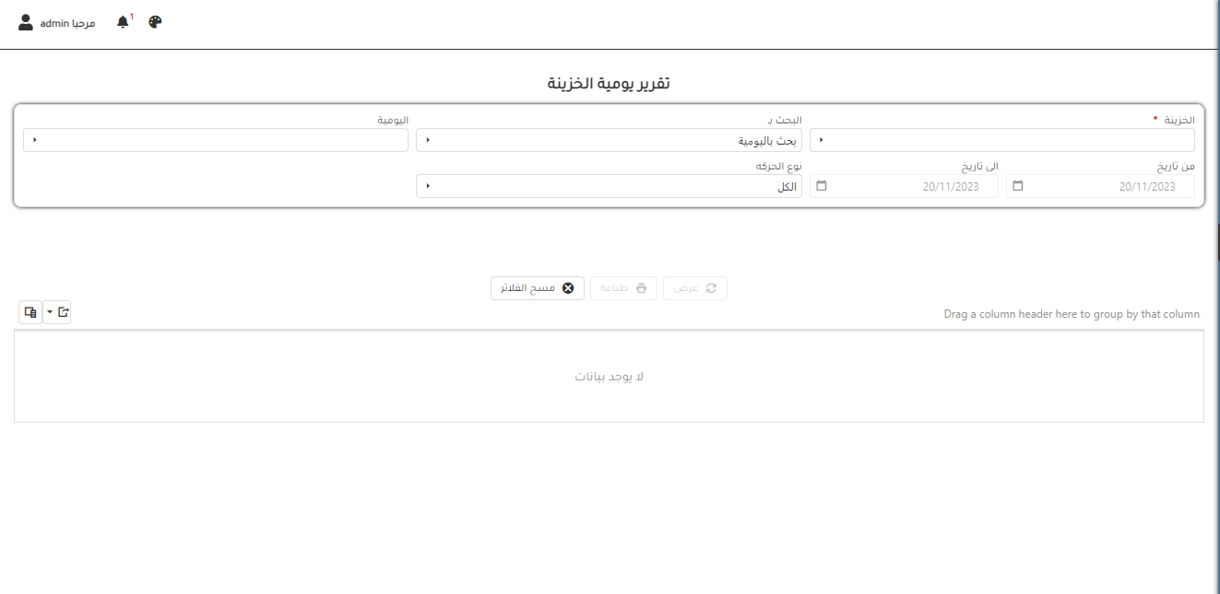Open the 'من تاريخ' calendar picker icon
Image resolution: width=1220 pixels, height=594 pixels.
pos(1018,186)
